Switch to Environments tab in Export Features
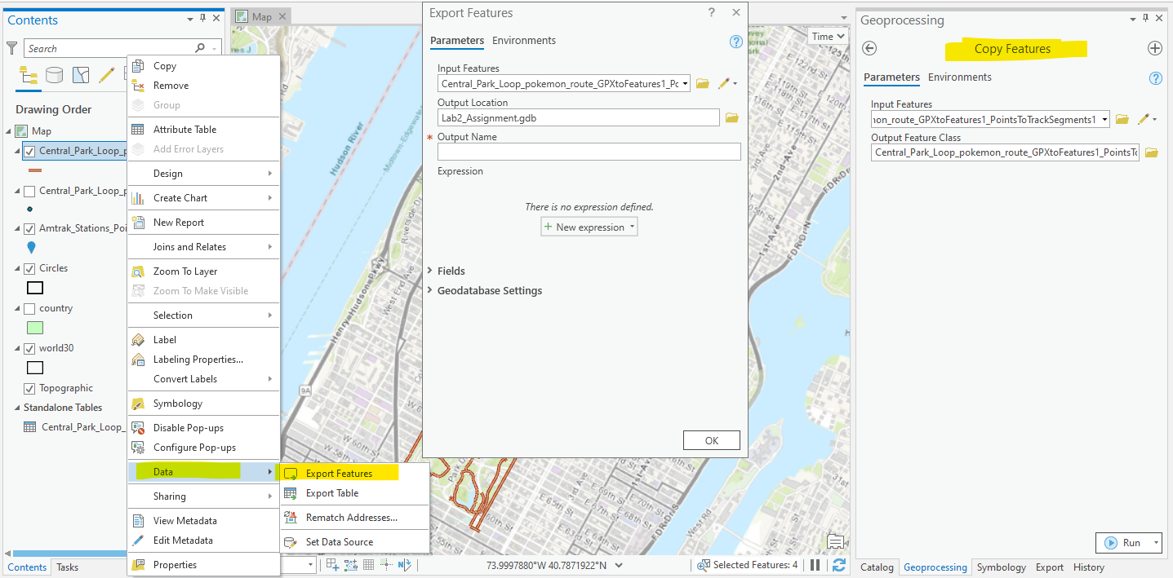 (523, 41)
